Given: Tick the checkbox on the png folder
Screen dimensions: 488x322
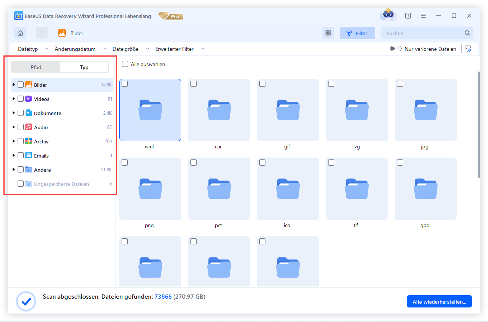Looking at the screenshot, I should coord(125,163).
